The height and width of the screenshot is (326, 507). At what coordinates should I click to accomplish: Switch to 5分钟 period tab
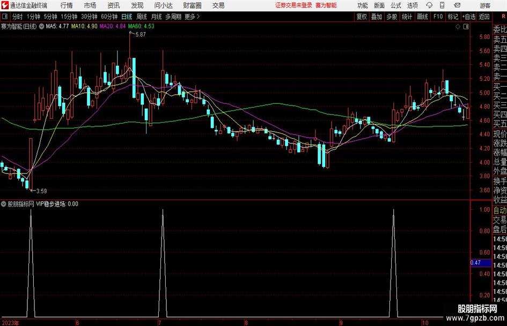coord(50,17)
